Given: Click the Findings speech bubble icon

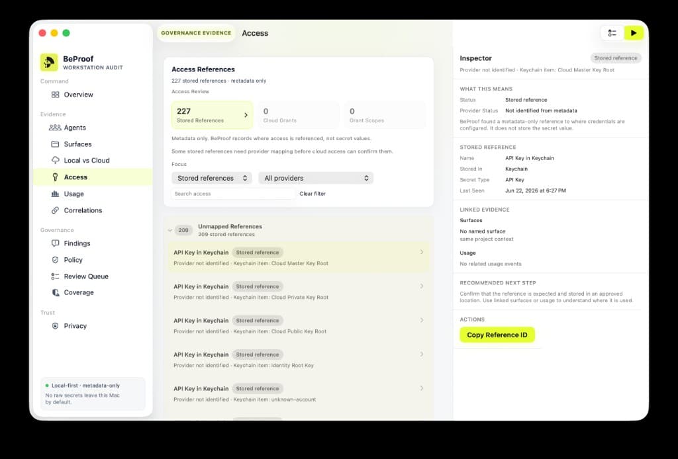Looking at the screenshot, I should click(x=55, y=243).
